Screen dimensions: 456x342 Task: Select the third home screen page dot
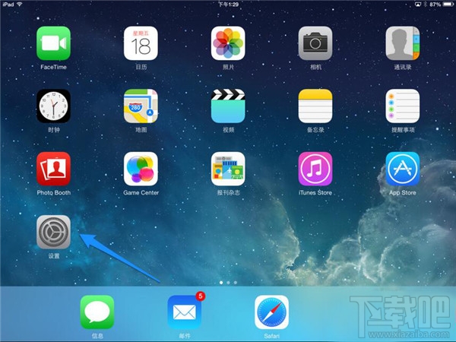coord(236,283)
